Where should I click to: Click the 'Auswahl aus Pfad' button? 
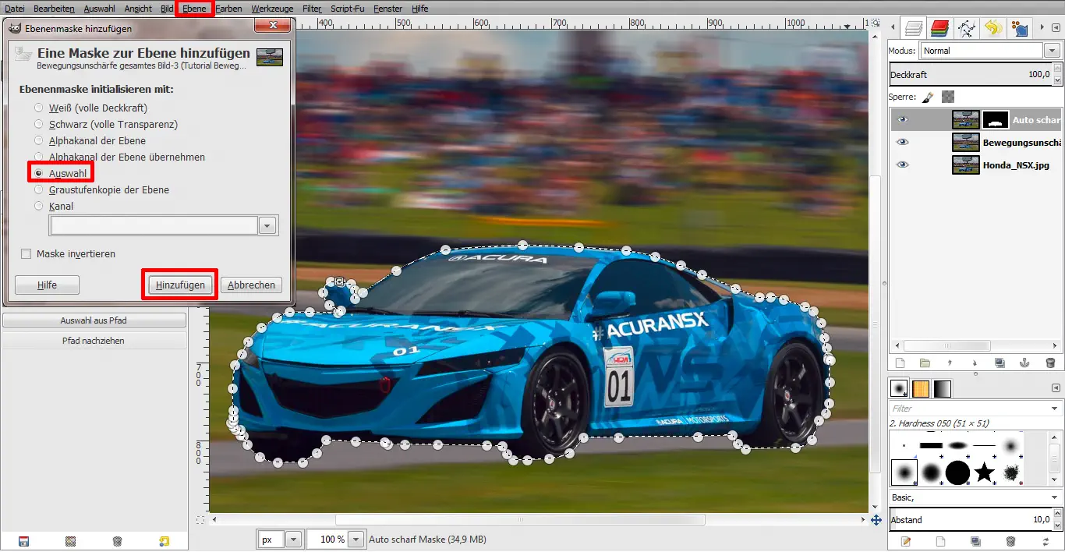coord(94,320)
